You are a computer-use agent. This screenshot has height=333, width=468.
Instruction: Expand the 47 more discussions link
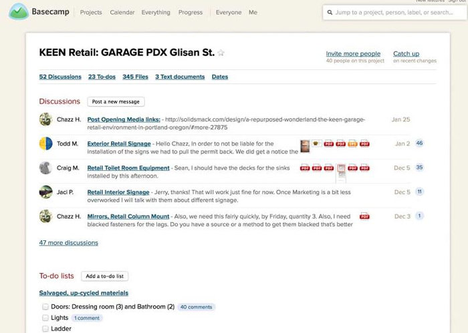[x=68, y=243]
